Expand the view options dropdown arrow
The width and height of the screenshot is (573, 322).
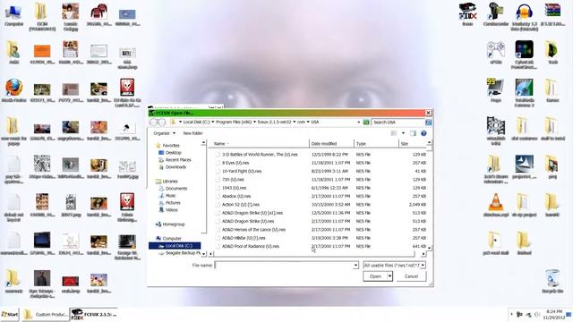pos(403,133)
